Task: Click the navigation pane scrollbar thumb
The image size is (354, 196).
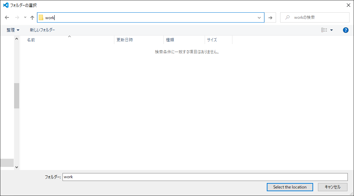Action: click(16, 96)
